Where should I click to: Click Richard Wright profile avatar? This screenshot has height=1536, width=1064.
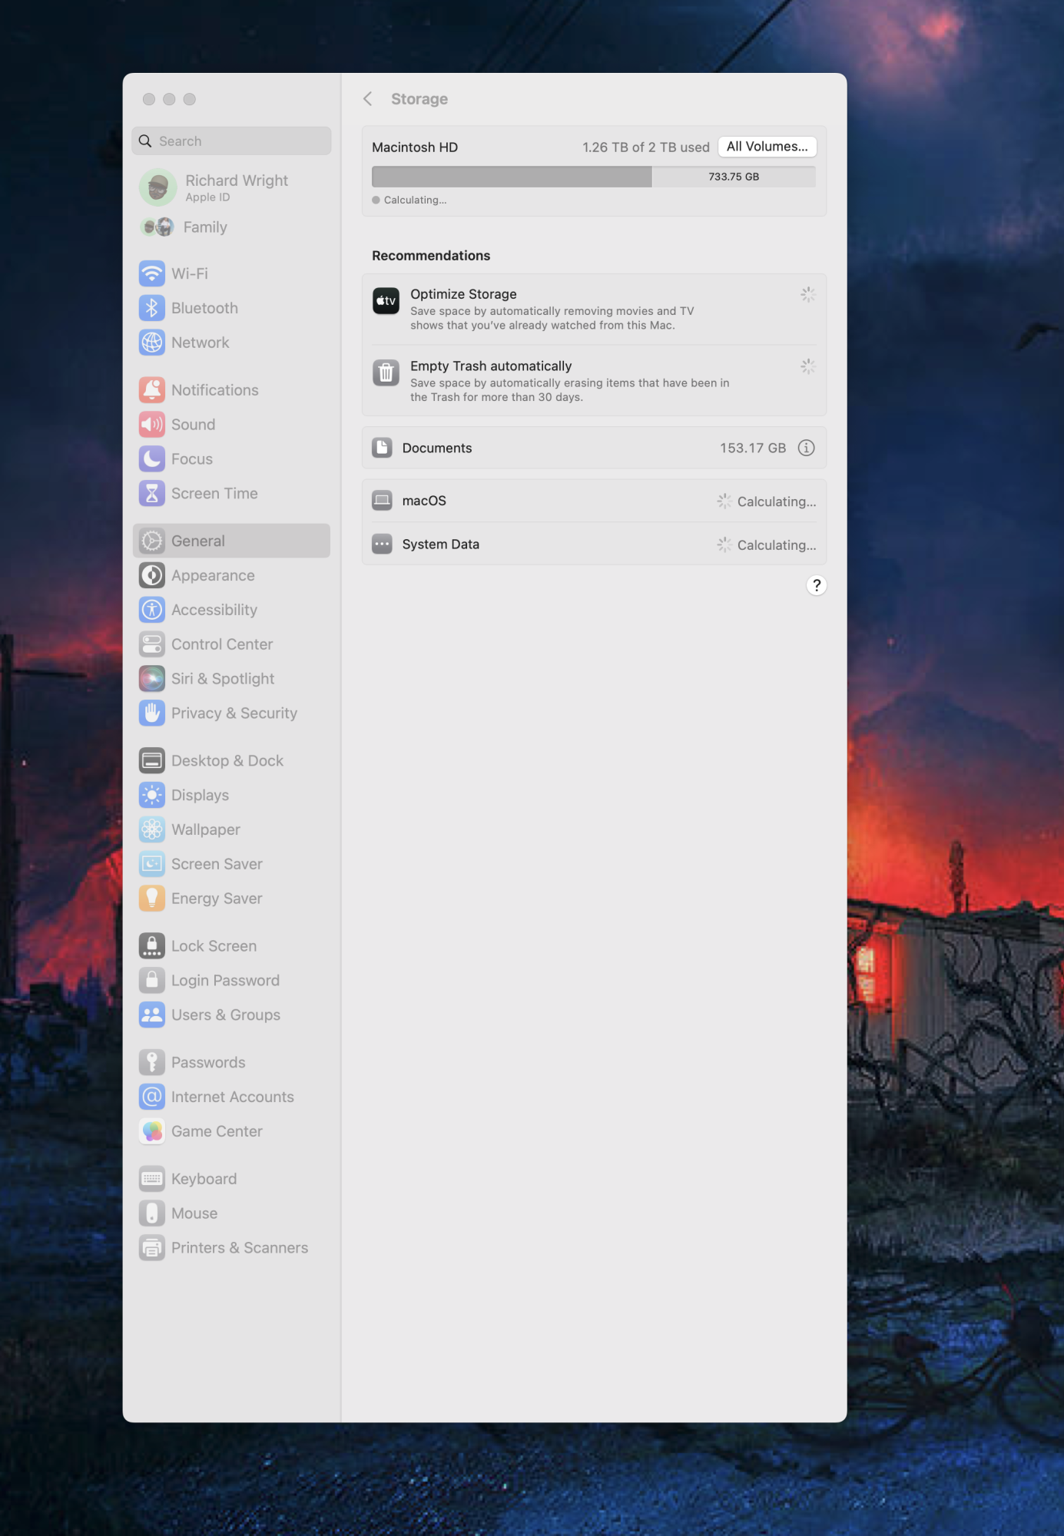pos(158,187)
